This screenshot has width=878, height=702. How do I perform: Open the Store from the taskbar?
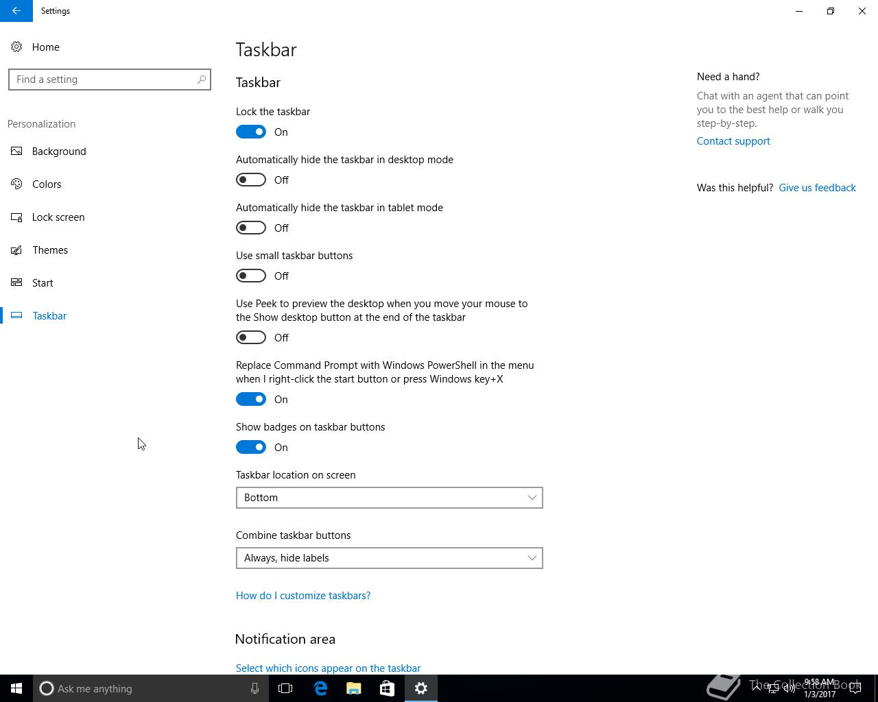click(x=387, y=688)
